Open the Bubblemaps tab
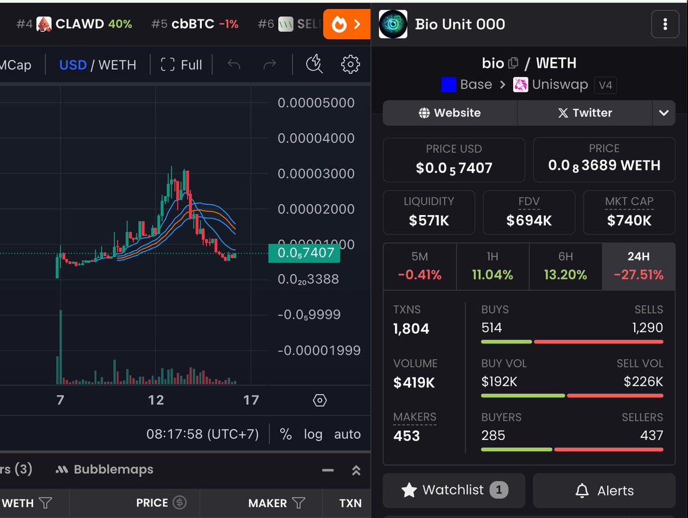This screenshot has width=688, height=518. coord(104,469)
